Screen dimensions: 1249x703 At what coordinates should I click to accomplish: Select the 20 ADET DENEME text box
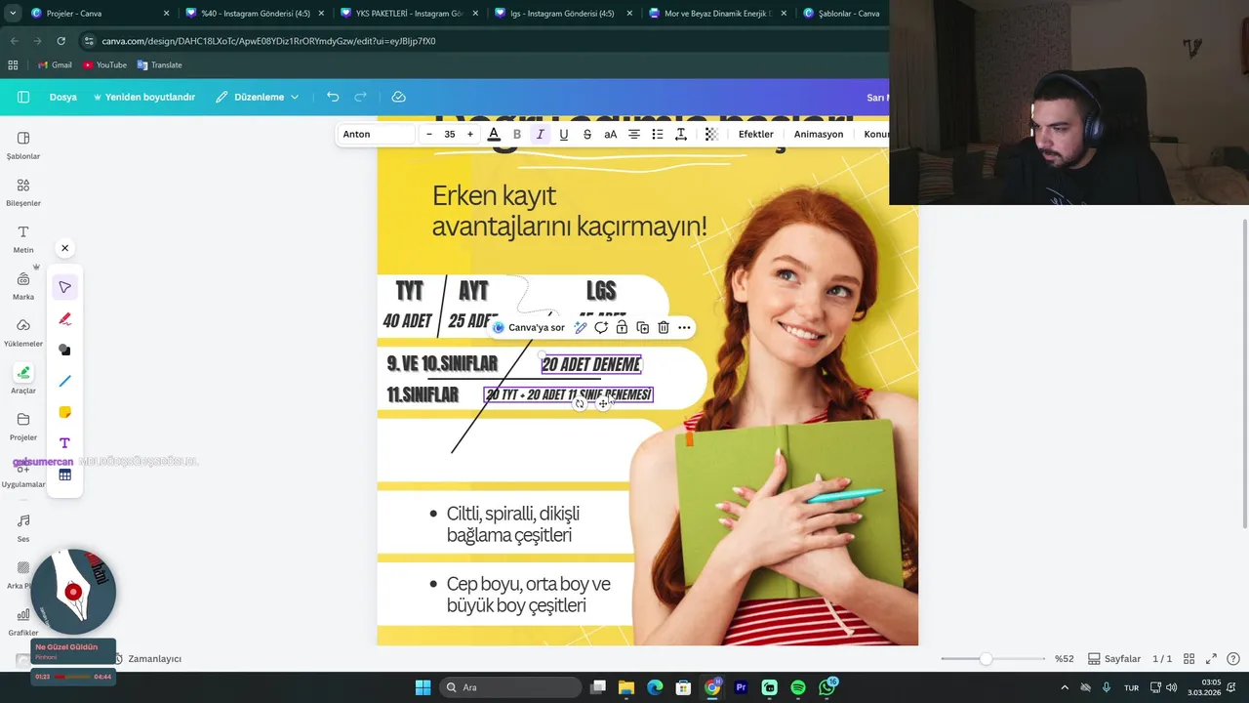pos(591,364)
